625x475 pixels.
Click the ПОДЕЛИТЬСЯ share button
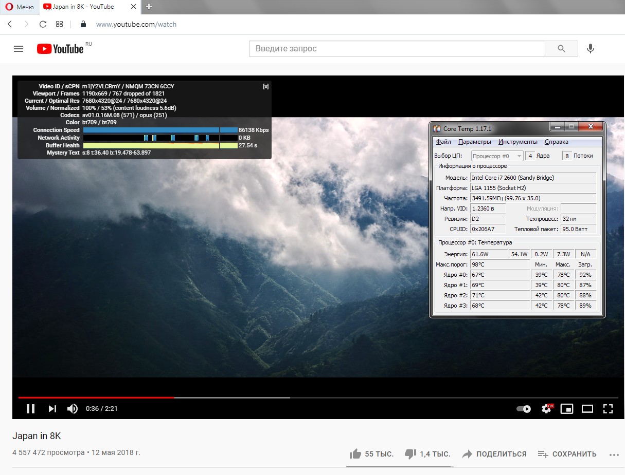point(494,454)
